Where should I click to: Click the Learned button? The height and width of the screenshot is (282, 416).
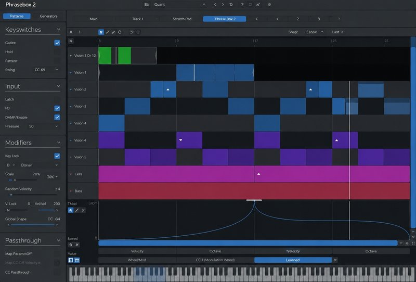293,260
